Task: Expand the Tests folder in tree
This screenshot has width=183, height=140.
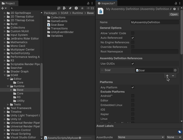Action: click(x=8, y=105)
